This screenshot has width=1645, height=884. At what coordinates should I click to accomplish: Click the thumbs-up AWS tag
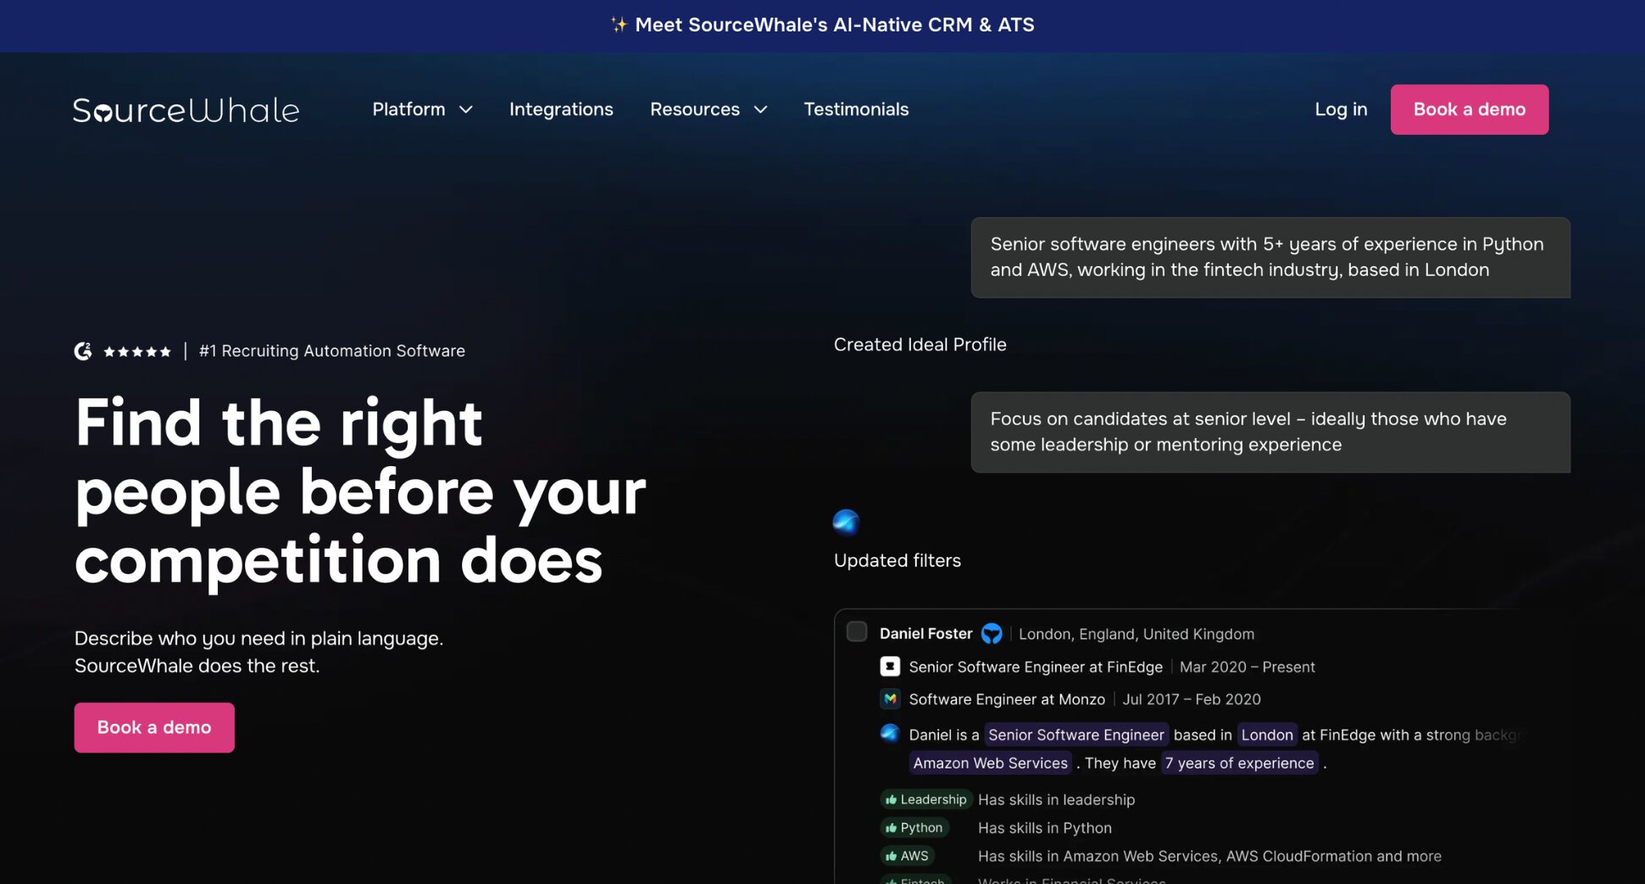pos(907,856)
